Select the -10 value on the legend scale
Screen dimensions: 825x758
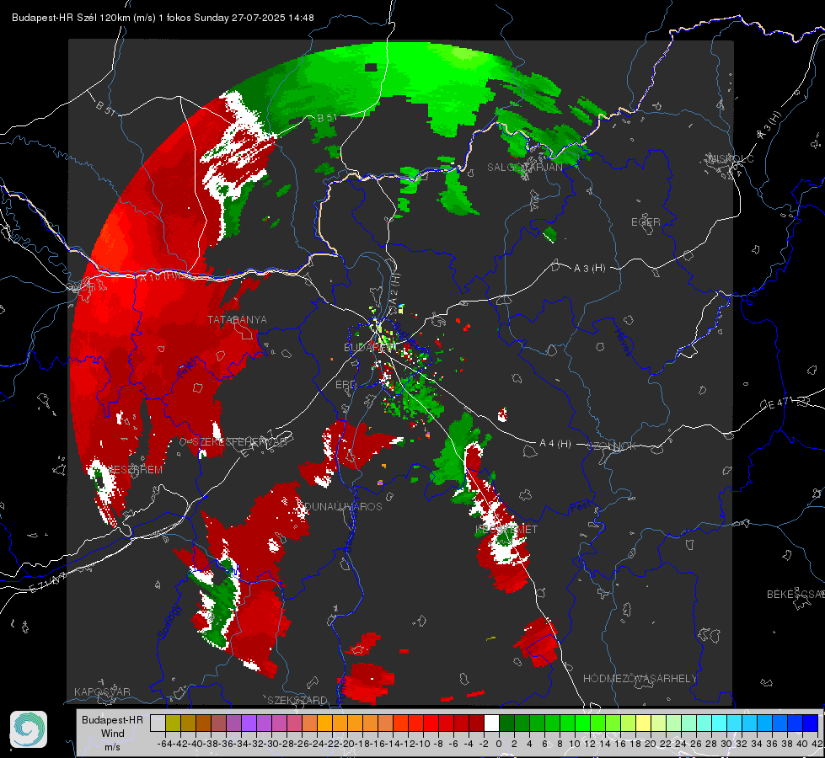coord(422,744)
